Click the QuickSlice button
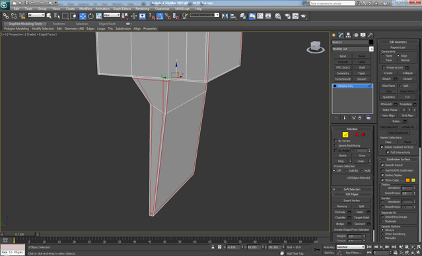The image size is (422, 256). pyautogui.click(x=389, y=97)
